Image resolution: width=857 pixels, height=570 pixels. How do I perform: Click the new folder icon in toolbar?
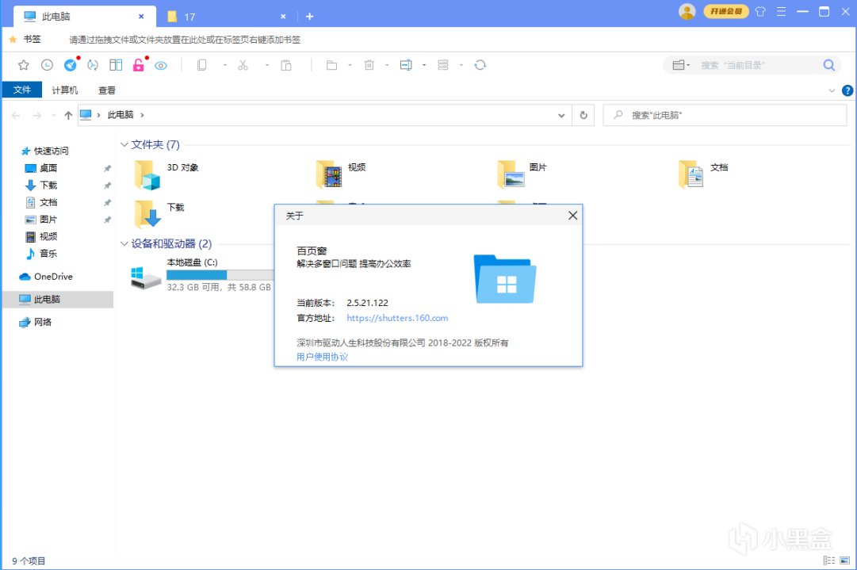331,65
